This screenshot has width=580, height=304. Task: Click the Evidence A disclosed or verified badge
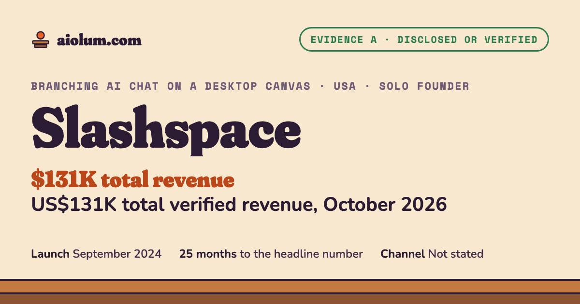click(424, 40)
